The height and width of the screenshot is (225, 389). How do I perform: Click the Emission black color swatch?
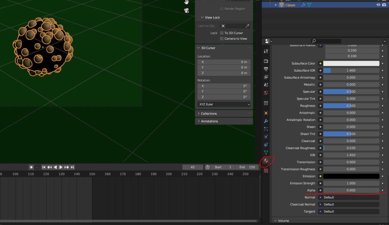coord(351,176)
